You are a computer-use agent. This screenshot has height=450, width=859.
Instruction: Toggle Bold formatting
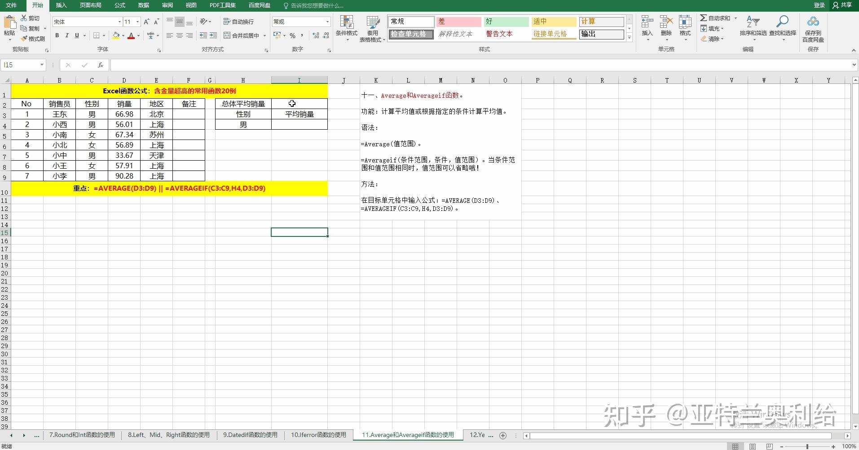point(57,35)
